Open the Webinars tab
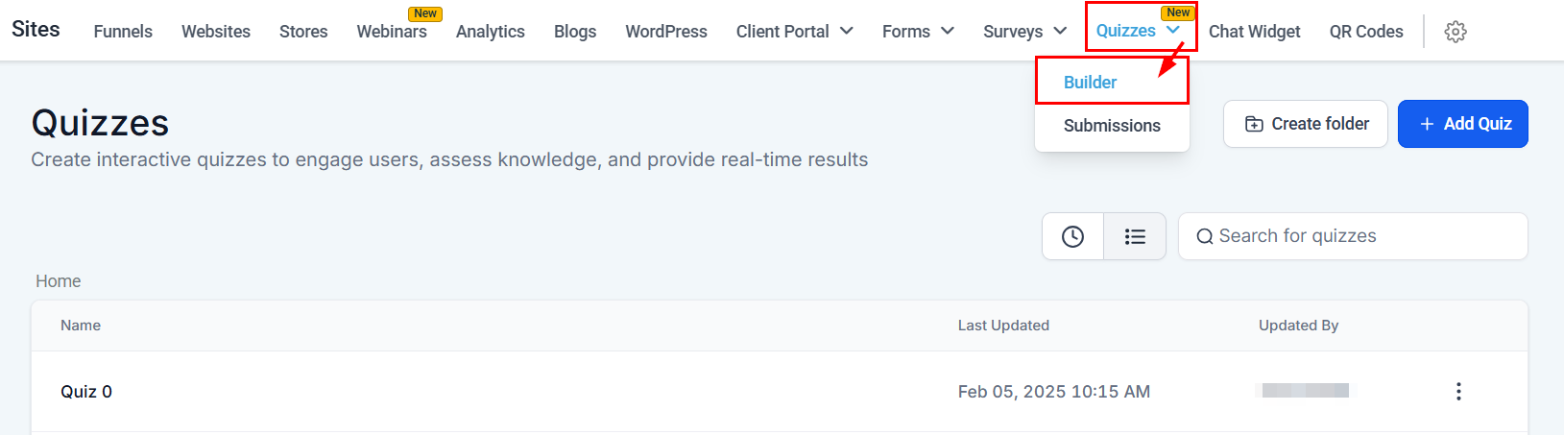 [392, 32]
